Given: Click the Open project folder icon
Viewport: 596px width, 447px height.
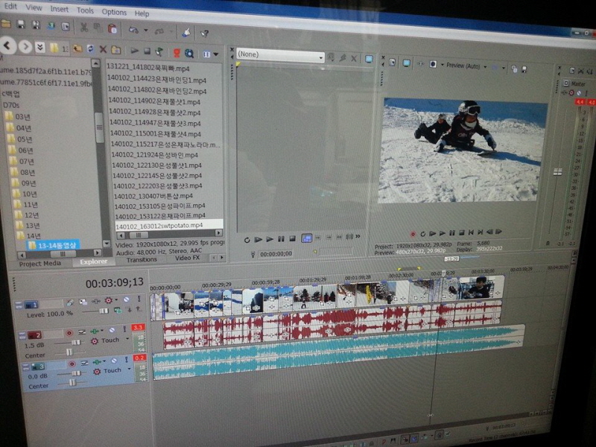Looking at the screenshot, I should coord(6,24).
